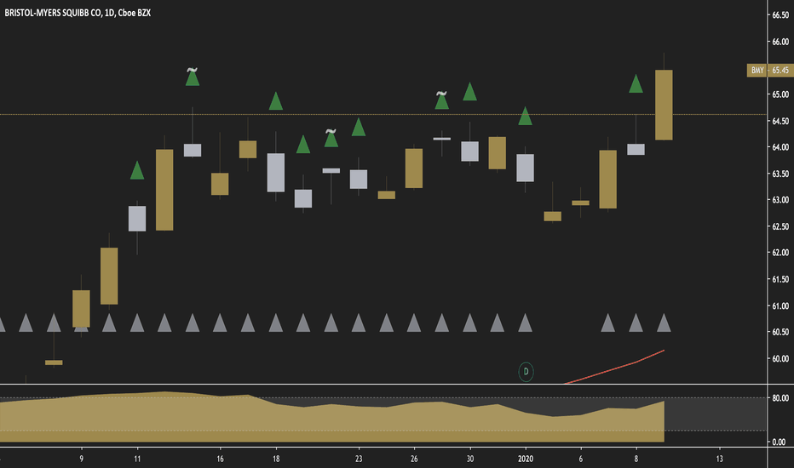Click the 63.00 price axis label
Image resolution: width=794 pixels, height=468 pixels.
[780, 200]
